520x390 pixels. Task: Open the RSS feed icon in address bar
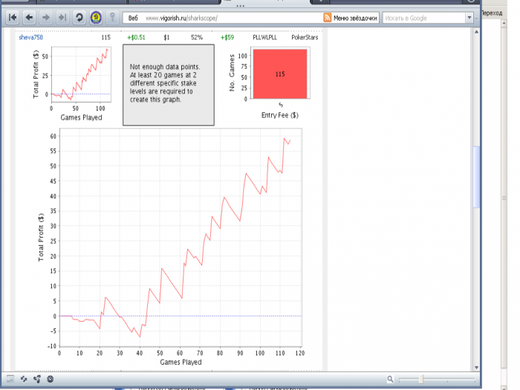pos(327,18)
